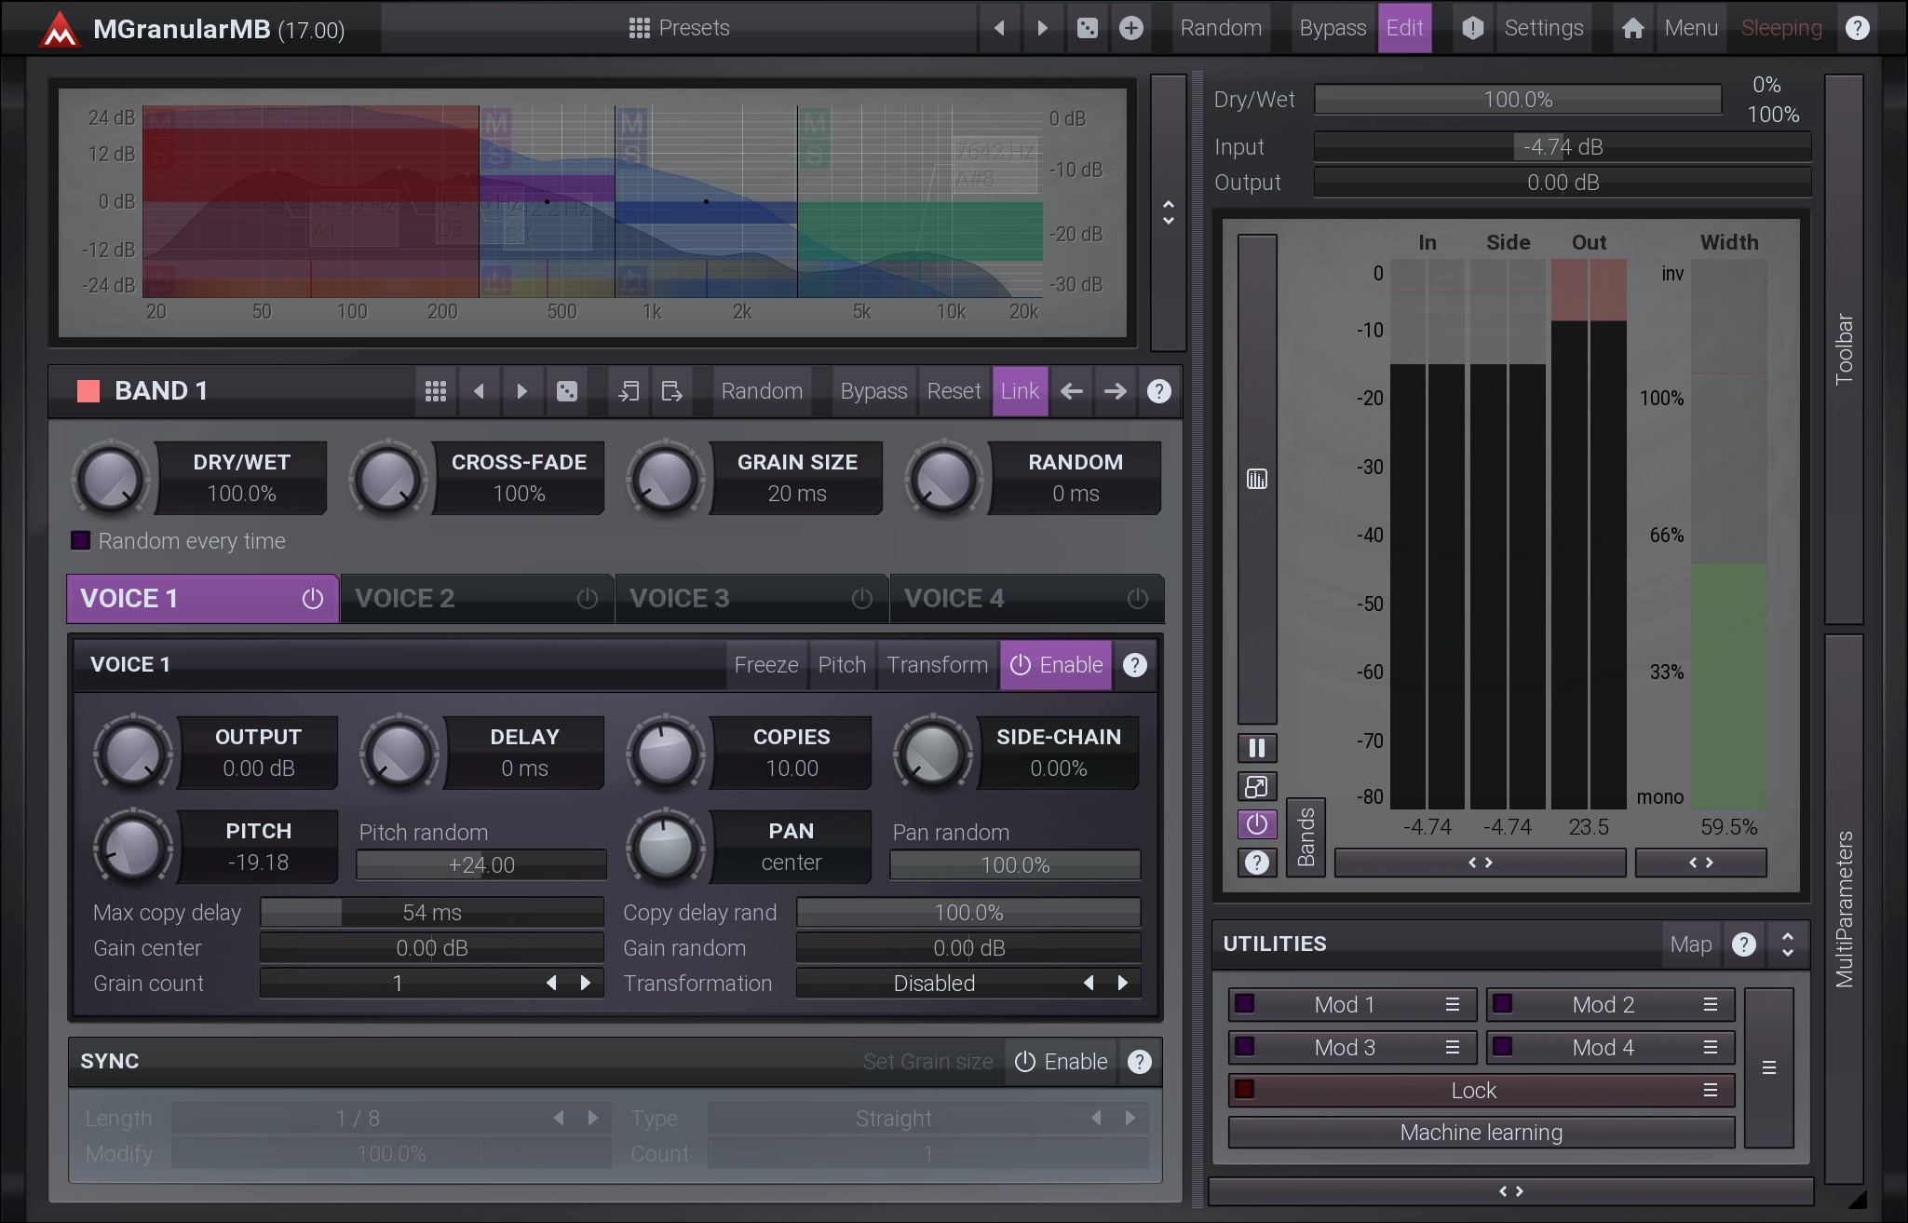Click the top Dry/Wet slider
Viewport: 1908px width, 1223px height.
[1517, 100]
